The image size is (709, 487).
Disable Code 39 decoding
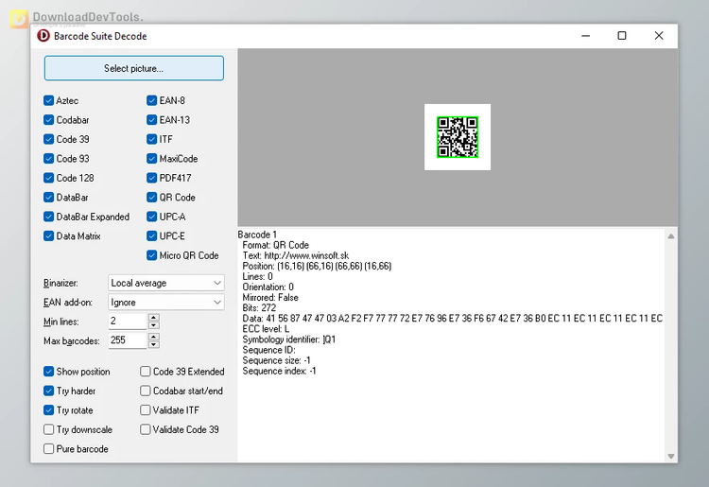tap(49, 139)
